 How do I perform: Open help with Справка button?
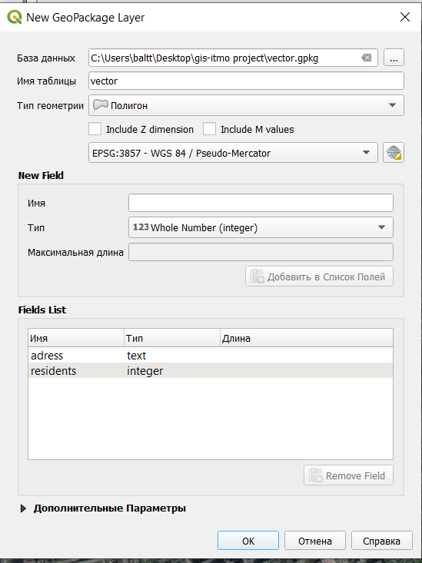pyautogui.click(x=382, y=541)
